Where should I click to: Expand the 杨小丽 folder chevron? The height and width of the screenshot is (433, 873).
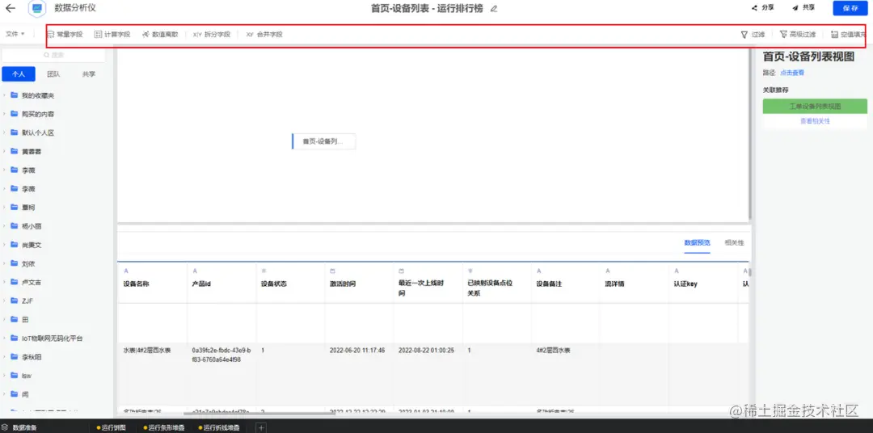[x=5, y=226]
